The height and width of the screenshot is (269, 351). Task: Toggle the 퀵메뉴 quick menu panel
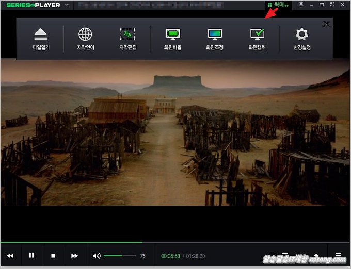coord(278,5)
